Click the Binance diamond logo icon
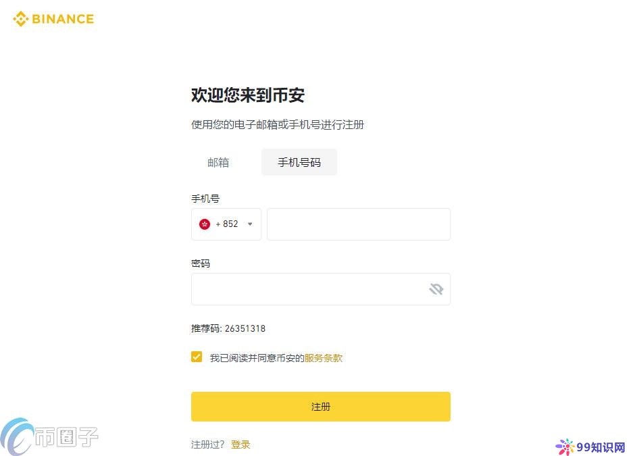 21,19
